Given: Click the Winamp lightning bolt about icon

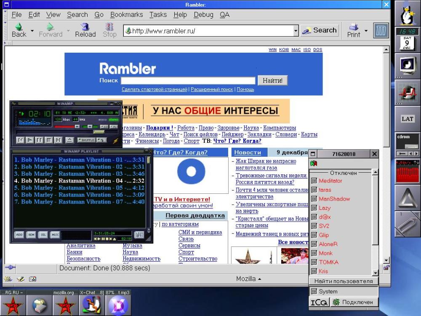Looking at the screenshot, I should tap(115, 141).
